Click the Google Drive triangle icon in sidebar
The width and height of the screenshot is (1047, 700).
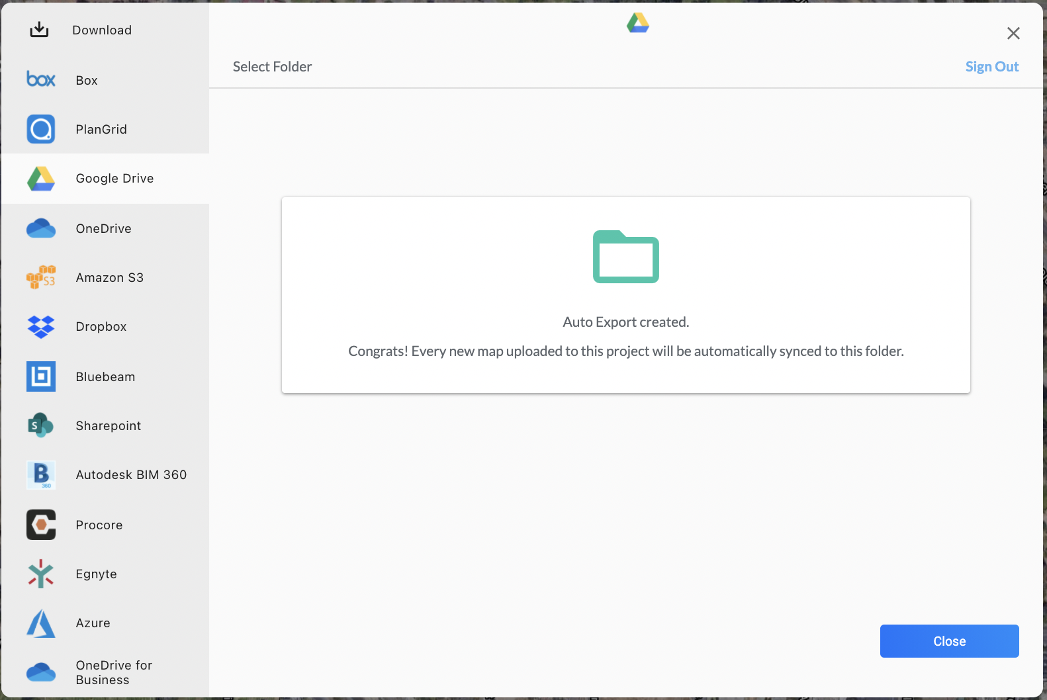pyautogui.click(x=41, y=179)
